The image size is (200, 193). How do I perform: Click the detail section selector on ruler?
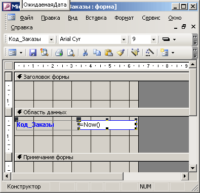point(9,112)
